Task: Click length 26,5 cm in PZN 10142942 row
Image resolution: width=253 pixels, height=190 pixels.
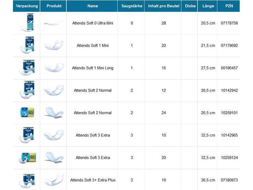Action: [208, 91]
